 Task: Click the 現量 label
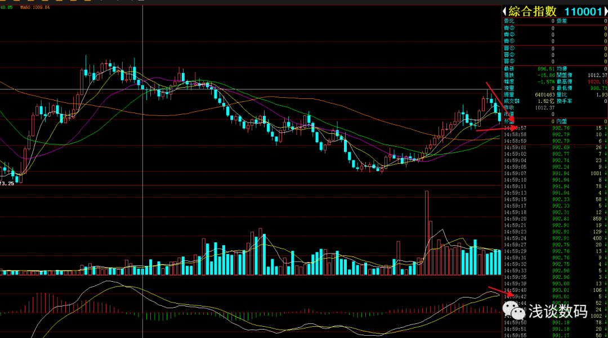509,88
